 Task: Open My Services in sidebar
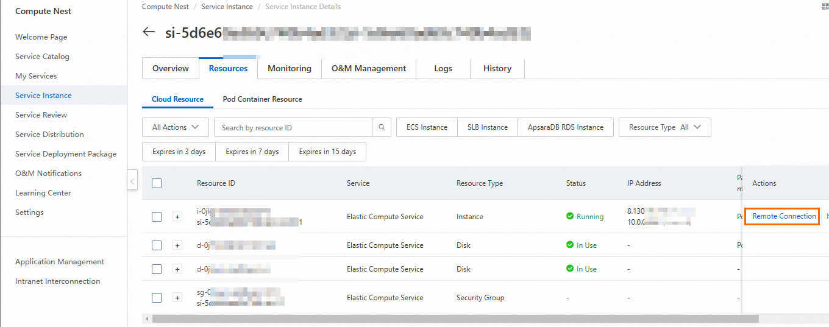pyautogui.click(x=36, y=76)
